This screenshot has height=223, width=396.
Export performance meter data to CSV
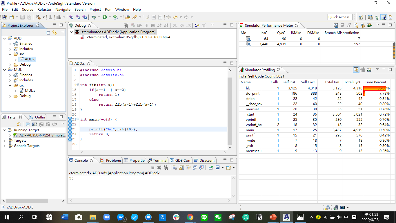point(369,25)
